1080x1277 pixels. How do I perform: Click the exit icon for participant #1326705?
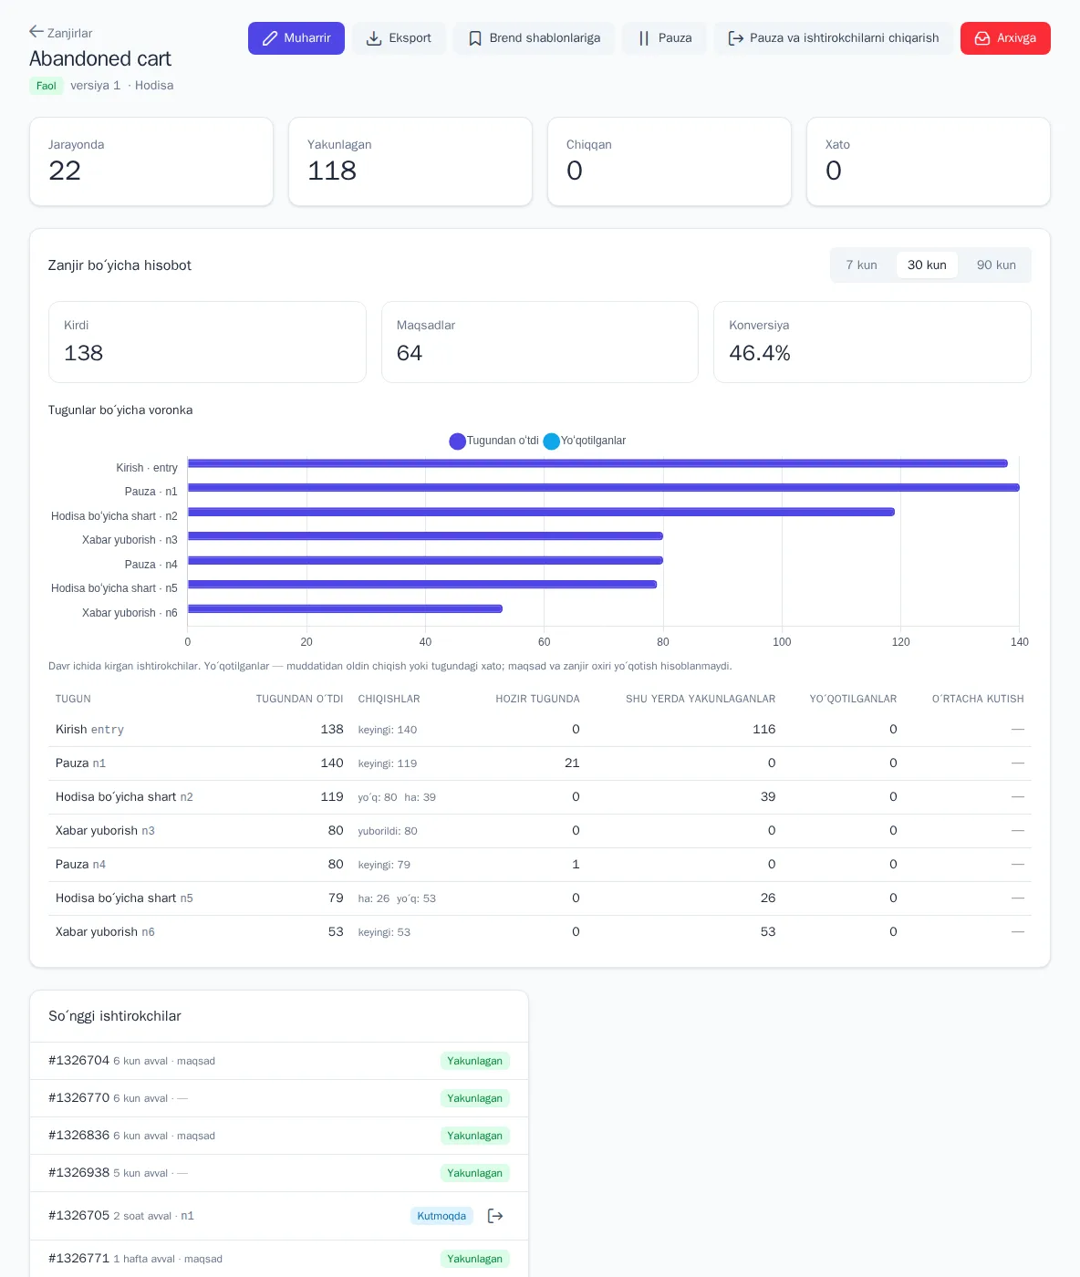point(495,1216)
